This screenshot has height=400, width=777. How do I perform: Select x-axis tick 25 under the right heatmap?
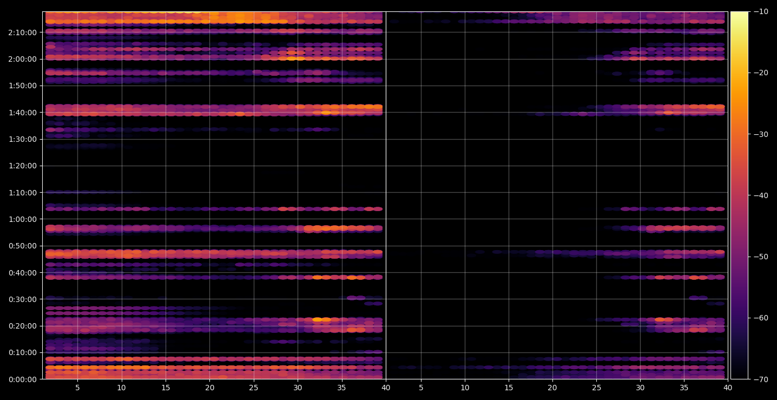596,388
